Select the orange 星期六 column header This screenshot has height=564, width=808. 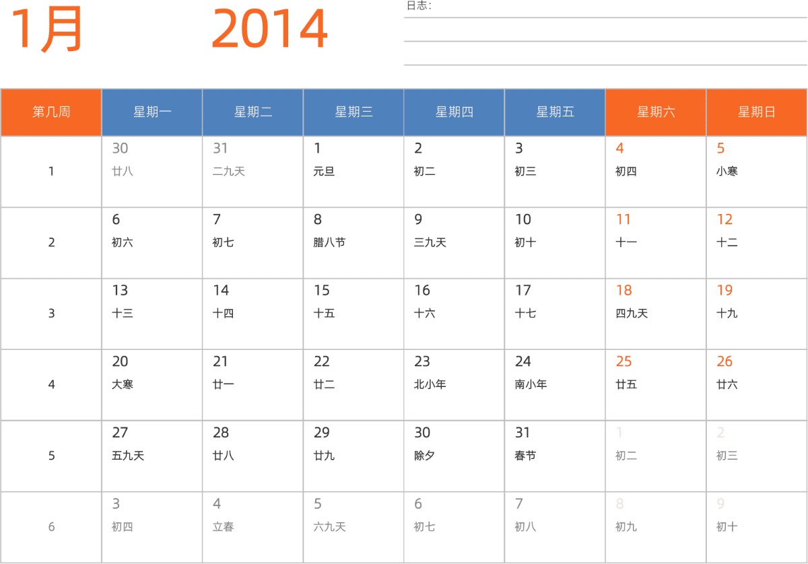point(656,112)
